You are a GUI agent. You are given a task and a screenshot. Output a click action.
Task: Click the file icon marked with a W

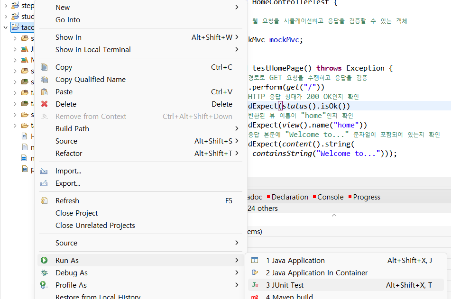tap(25, 136)
